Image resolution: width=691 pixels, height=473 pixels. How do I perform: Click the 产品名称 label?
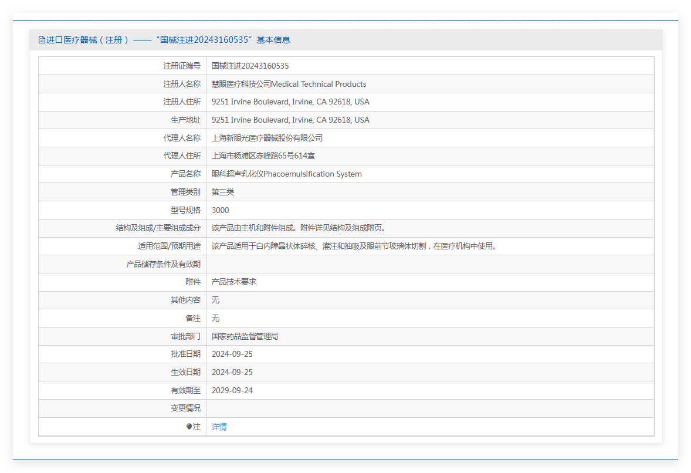click(x=185, y=174)
